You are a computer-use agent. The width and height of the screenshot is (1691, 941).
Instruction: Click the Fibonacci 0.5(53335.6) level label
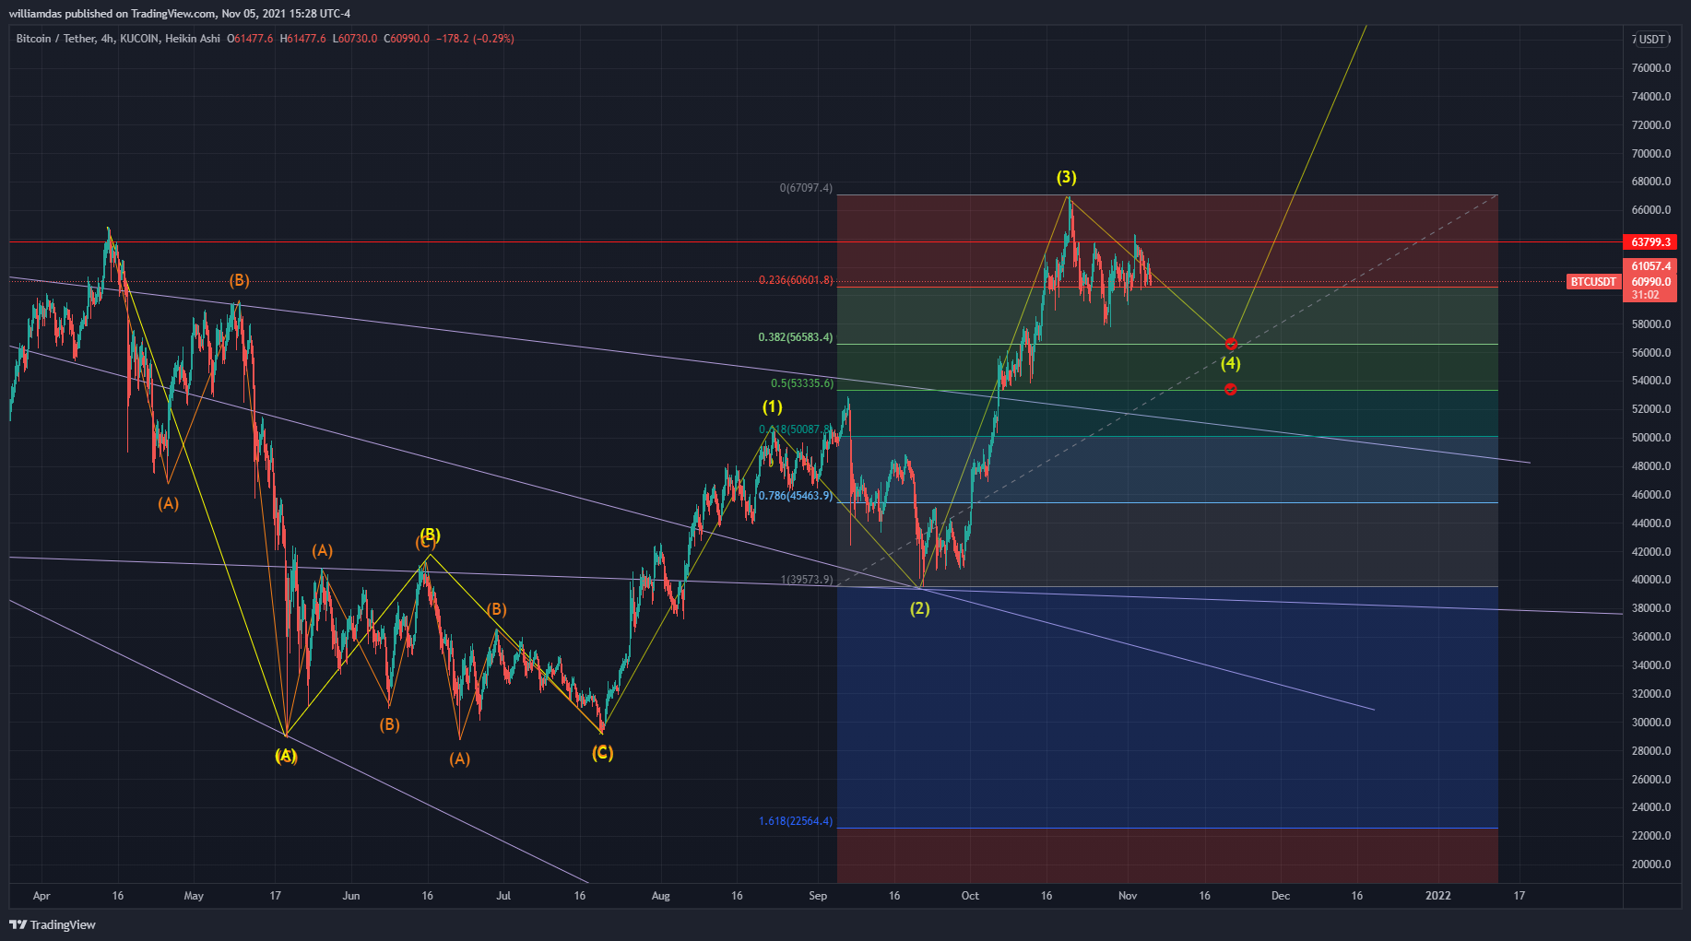tap(802, 383)
